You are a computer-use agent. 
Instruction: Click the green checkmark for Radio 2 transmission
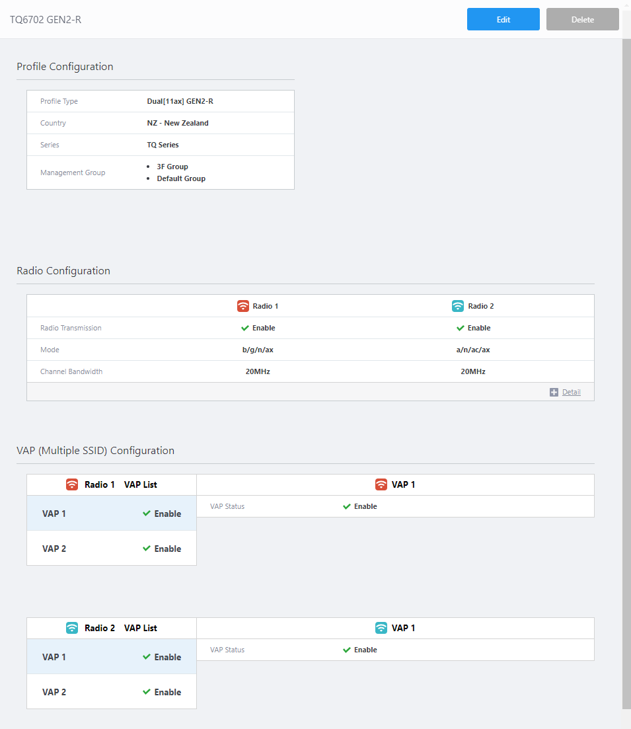(x=461, y=328)
